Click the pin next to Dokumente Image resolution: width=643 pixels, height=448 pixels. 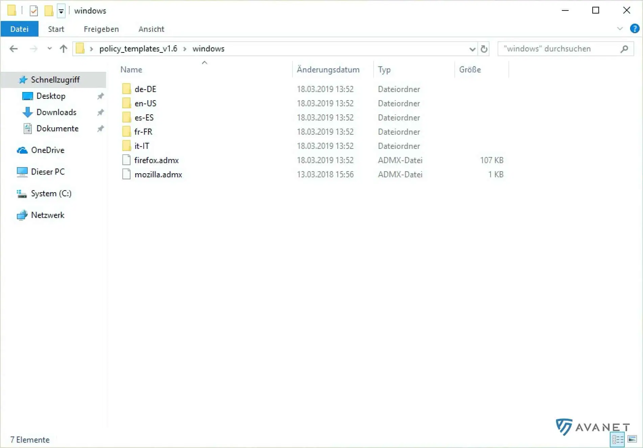pyautogui.click(x=100, y=129)
